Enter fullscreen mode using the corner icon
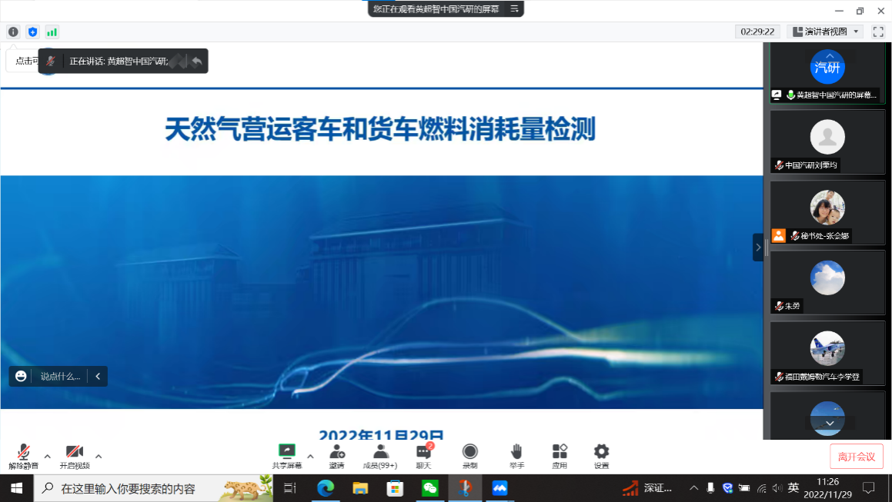Screen dimensions: 892x502 click(878, 32)
